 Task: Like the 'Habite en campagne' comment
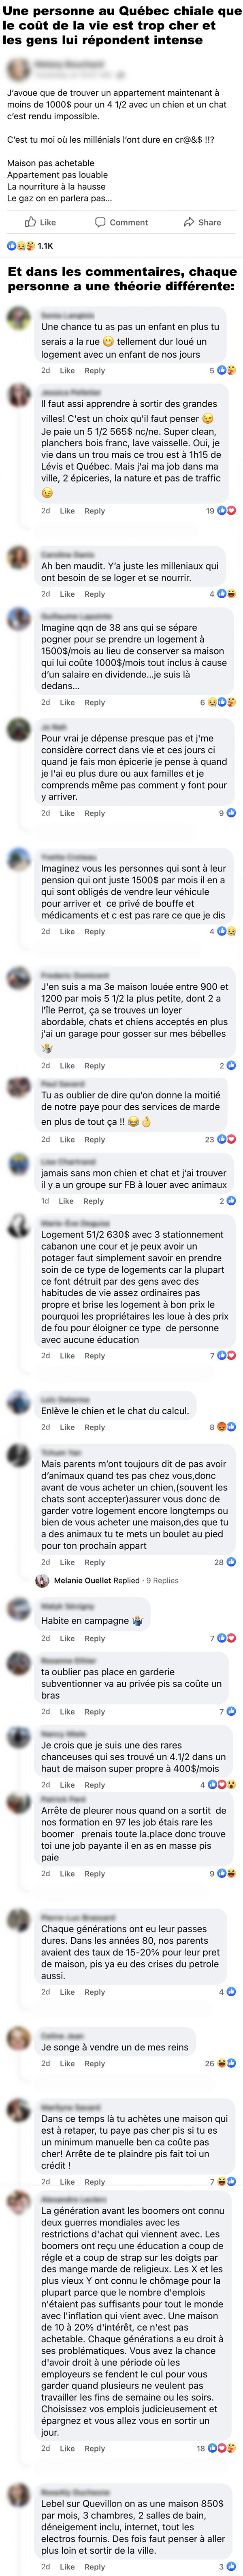(x=67, y=1638)
